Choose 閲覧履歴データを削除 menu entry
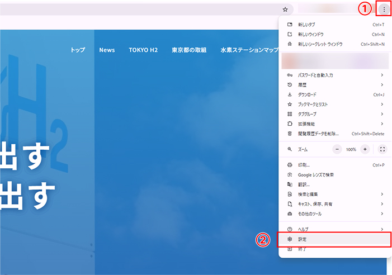Screen dimensions: 392x275 click(x=335, y=134)
